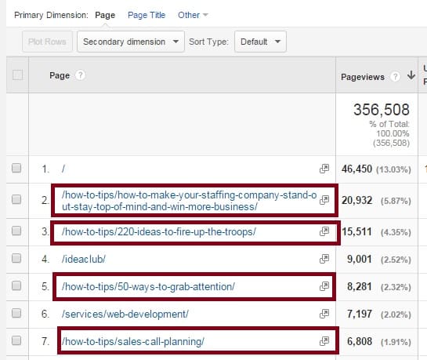Select Page as primary dimension

(x=105, y=15)
